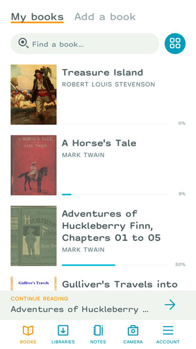Click the Treasure Island title
This screenshot has height=349, width=196.
[102, 73]
